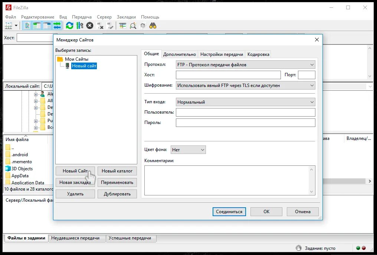Open the directory listing filters icon

click(x=122, y=26)
